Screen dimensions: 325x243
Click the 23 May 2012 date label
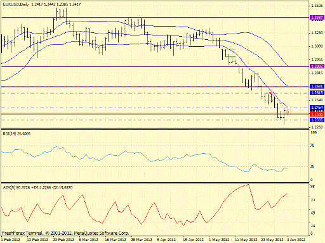(x=272, y=240)
